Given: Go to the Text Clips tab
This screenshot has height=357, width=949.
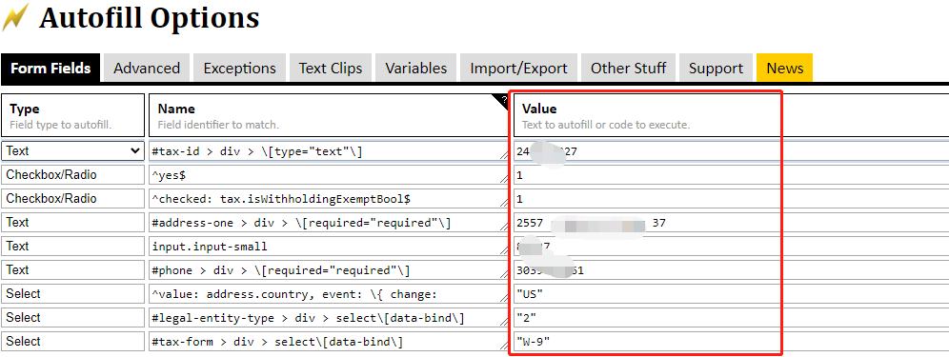Looking at the screenshot, I should pos(331,68).
